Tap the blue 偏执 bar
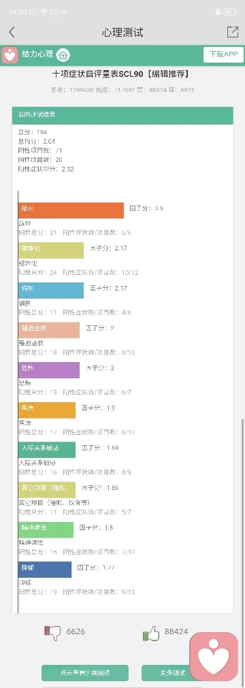The height and width of the screenshot is (688, 245). pyautogui.click(x=51, y=290)
